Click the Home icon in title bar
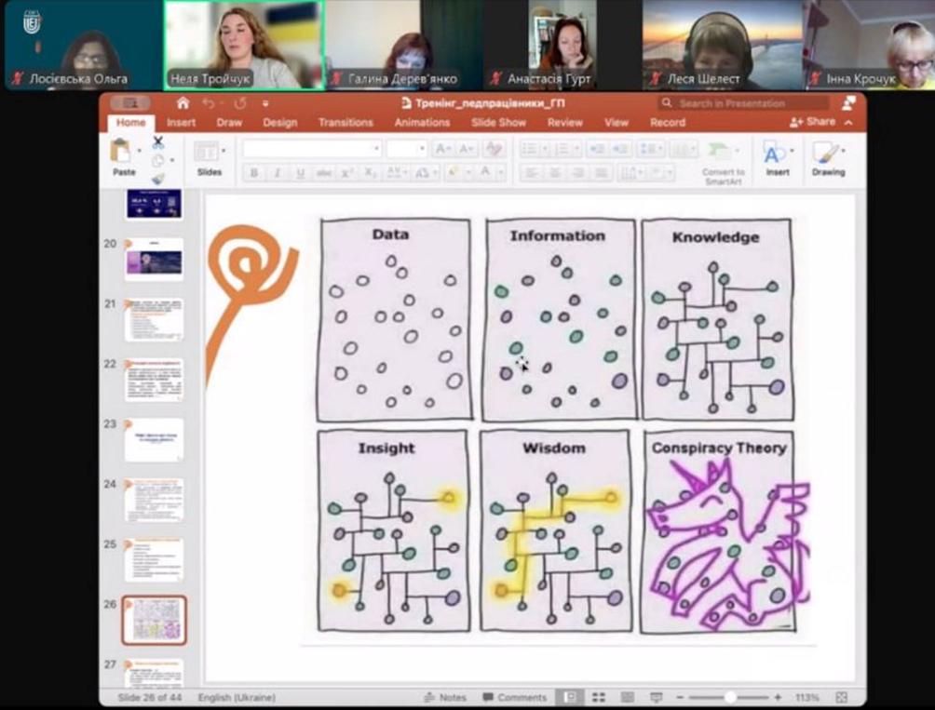 pyautogui.click(x=183, y=103)
